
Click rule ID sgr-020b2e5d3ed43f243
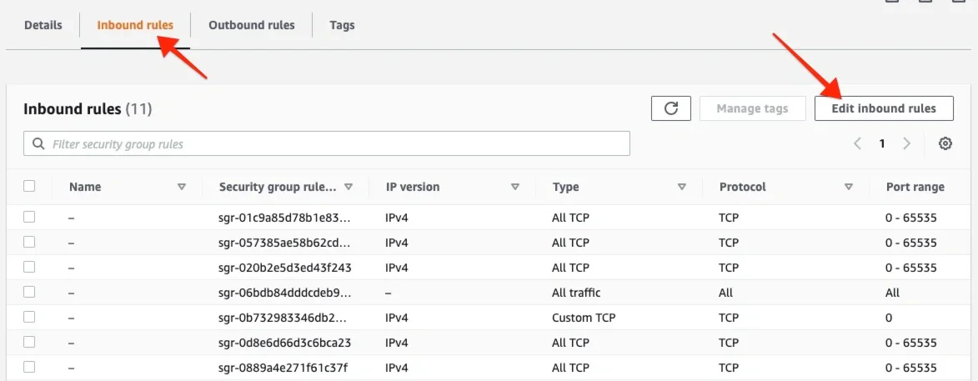click(x=285, y=268)
